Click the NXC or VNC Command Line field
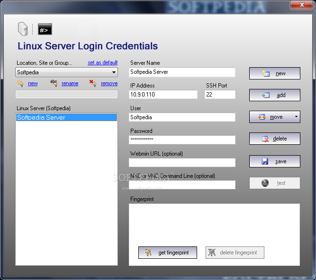The height and width of the screenshot is (280, 316). click(x=182, y=185)
